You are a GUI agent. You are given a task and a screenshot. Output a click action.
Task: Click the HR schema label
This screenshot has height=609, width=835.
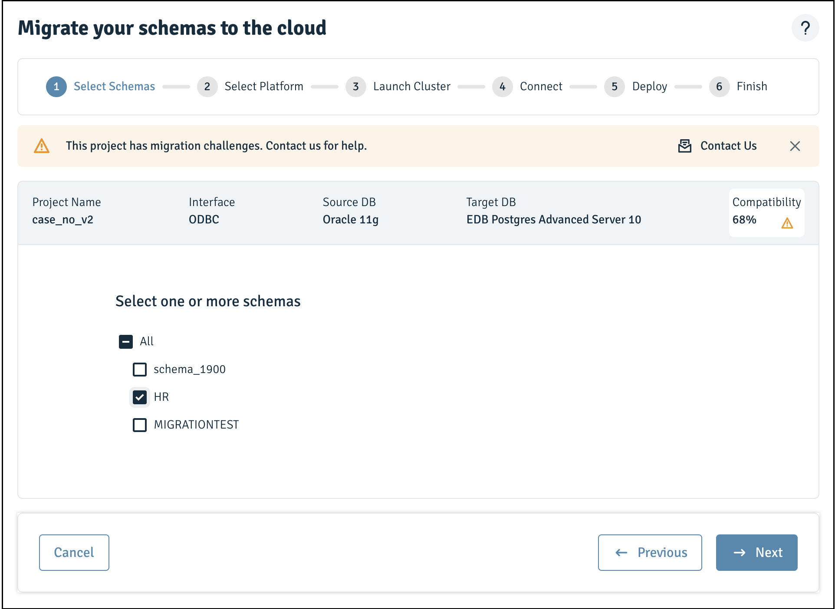161,397
